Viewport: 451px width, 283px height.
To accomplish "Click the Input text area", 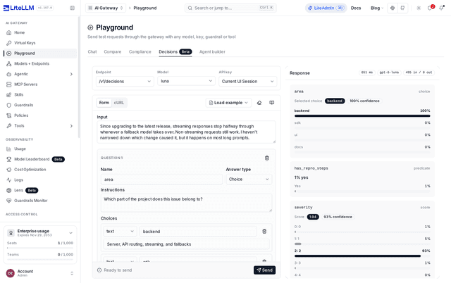I will 186,132.
